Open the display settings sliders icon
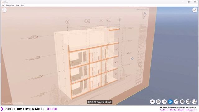The image size is (199, 112). click(182, 102)
